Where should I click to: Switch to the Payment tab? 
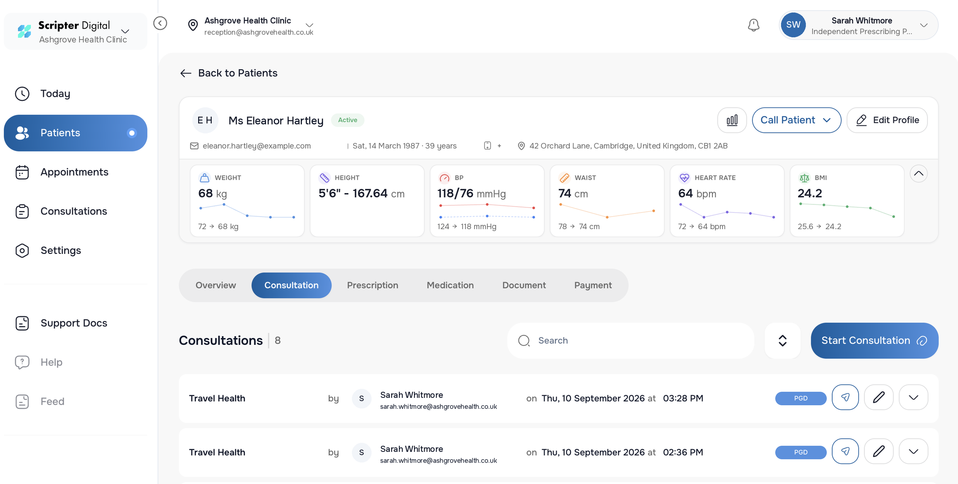click(x=593, y=285)
